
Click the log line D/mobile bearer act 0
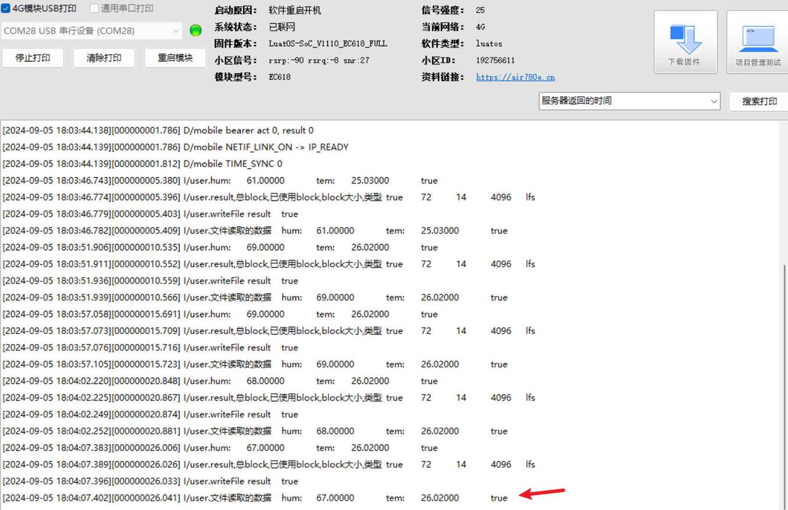pyautogui.click(x=158, y=130)
